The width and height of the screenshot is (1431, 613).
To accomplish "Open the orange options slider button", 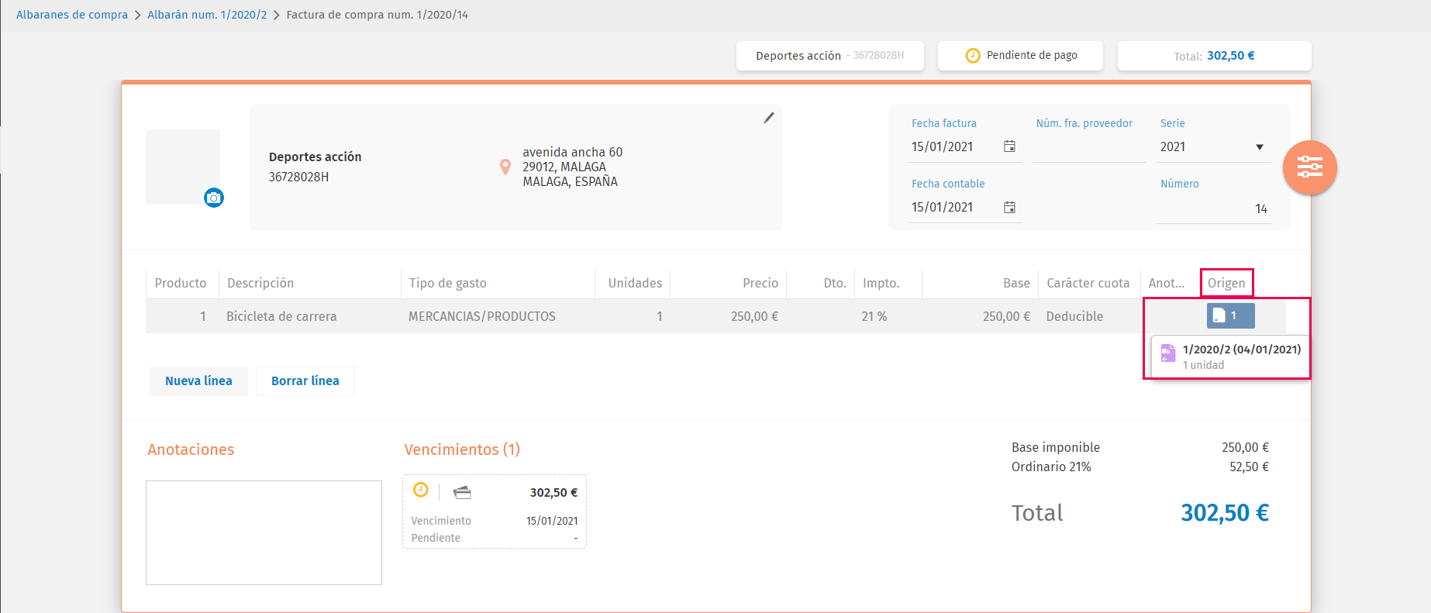I will (1310, 167).
